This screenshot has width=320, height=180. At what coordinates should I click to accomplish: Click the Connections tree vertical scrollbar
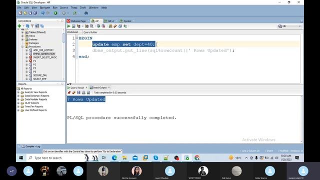pos(63,38)
